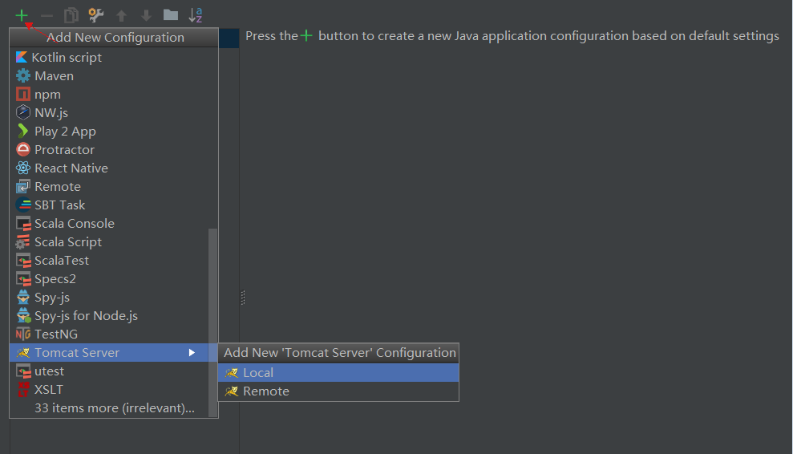Expand 33 items more (irrelevant)

coord(115,408)
